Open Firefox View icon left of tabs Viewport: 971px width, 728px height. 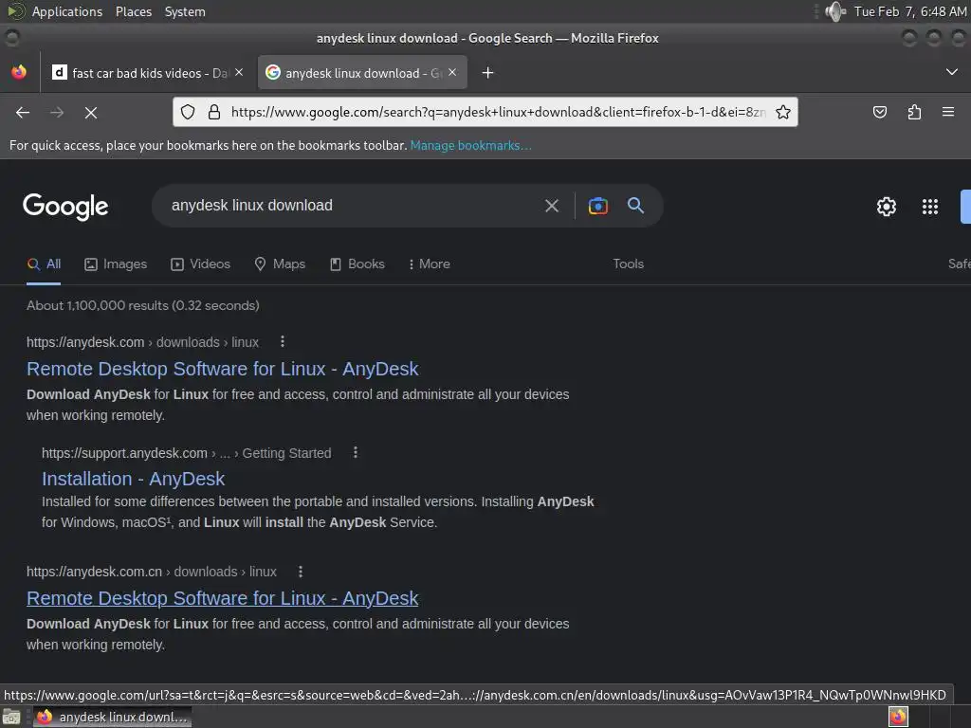[19, 72]
